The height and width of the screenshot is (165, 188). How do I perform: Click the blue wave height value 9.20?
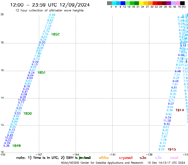coord(42,42)
